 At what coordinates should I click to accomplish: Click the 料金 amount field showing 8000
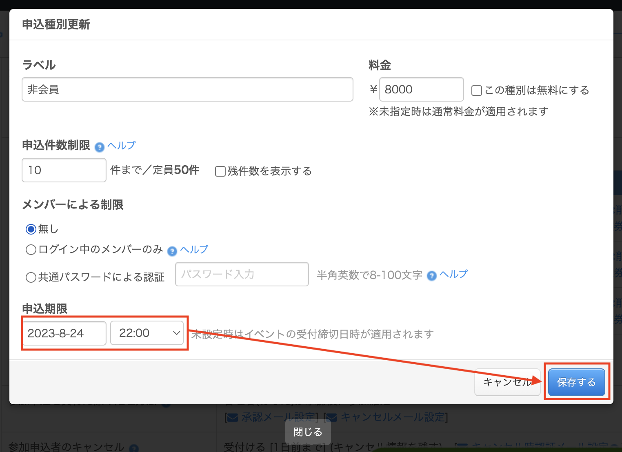(421, 89)
